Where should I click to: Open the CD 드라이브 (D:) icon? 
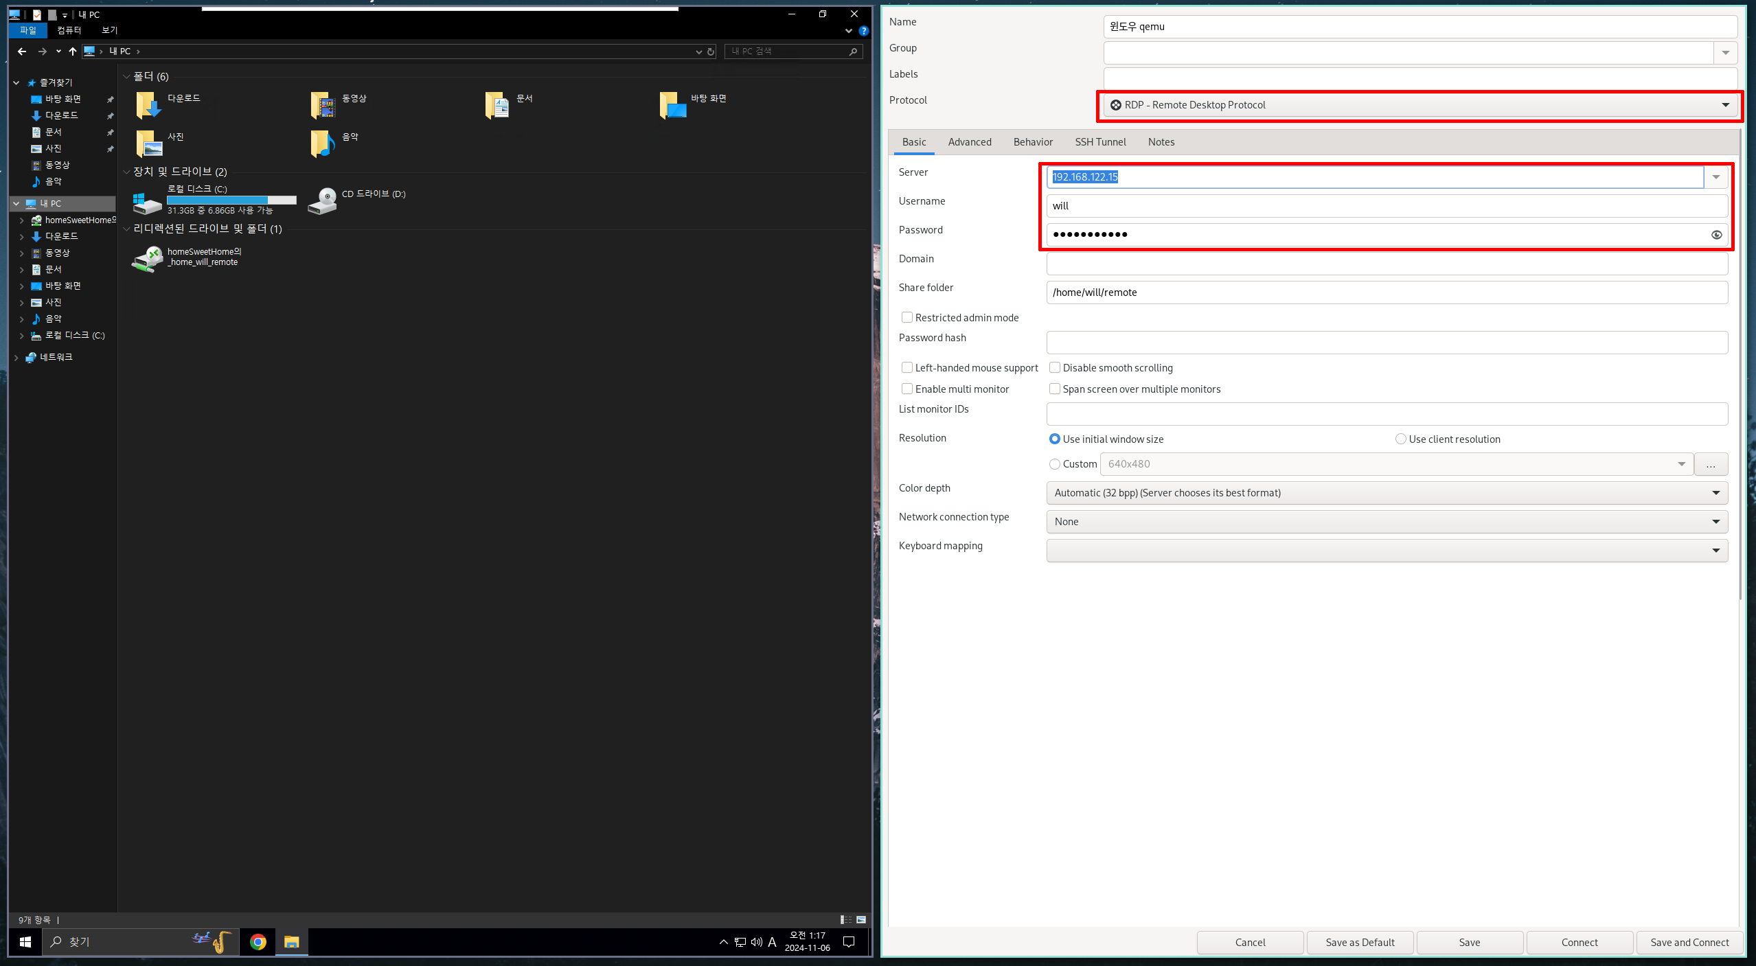pyautogui.click(x=322, y=200)
